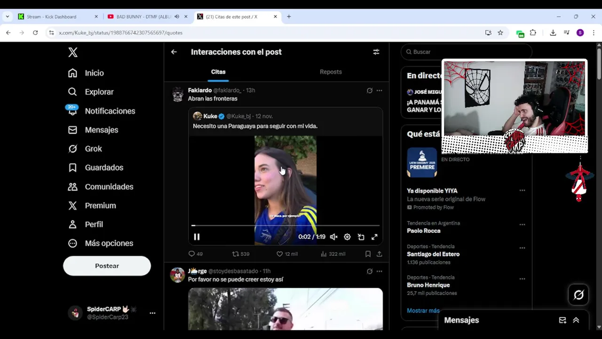The width and height of the screenshot is (602, 339).
Task: Click the address bar URL
Action: tap(120, 32)
